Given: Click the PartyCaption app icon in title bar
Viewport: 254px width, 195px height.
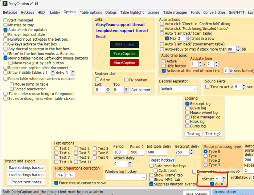Looking at the screenshot, I should pyautogui.click(x=4, y=4).
